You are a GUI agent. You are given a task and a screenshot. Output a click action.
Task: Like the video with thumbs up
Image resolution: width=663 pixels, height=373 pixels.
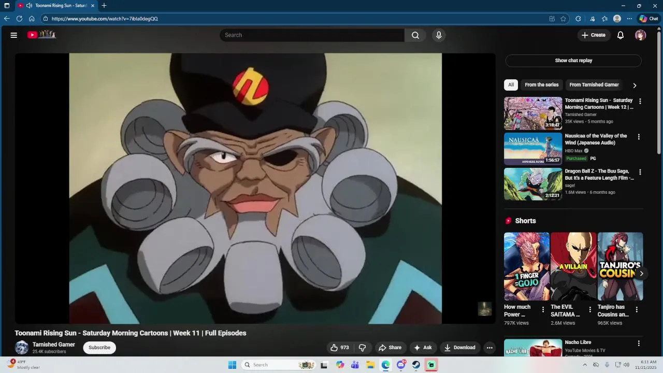(x=340, y=348)
